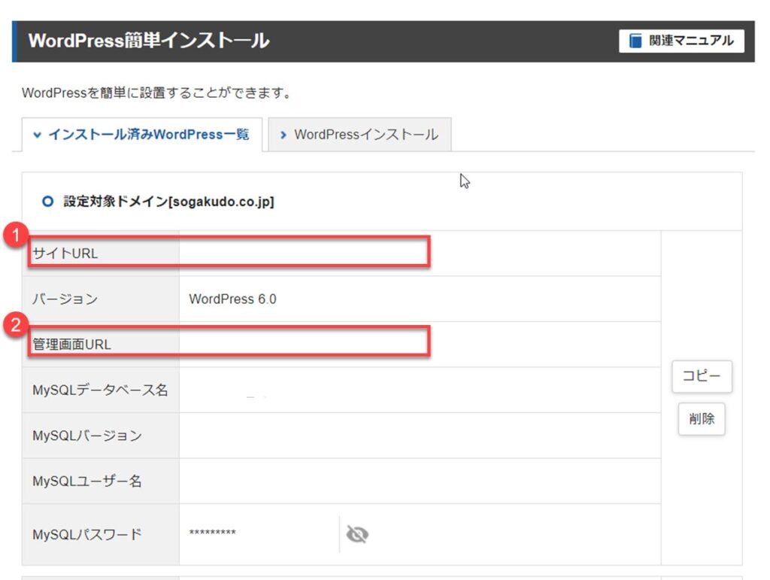
Task: Click the MySQLバージョン label
Action: coord(87,436)
